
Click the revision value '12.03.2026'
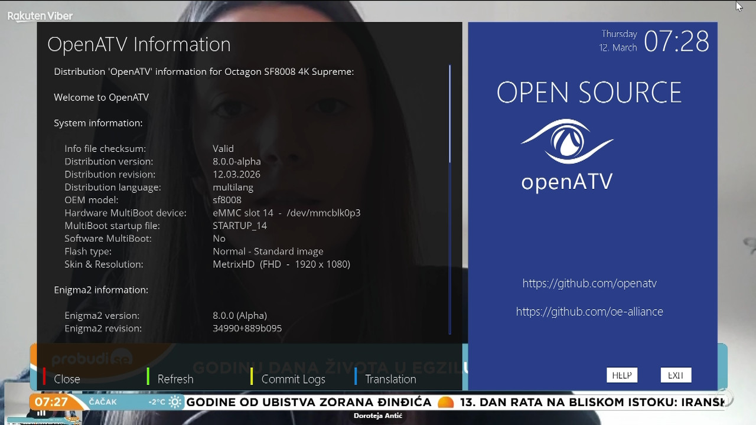click(x=236, y=174)
